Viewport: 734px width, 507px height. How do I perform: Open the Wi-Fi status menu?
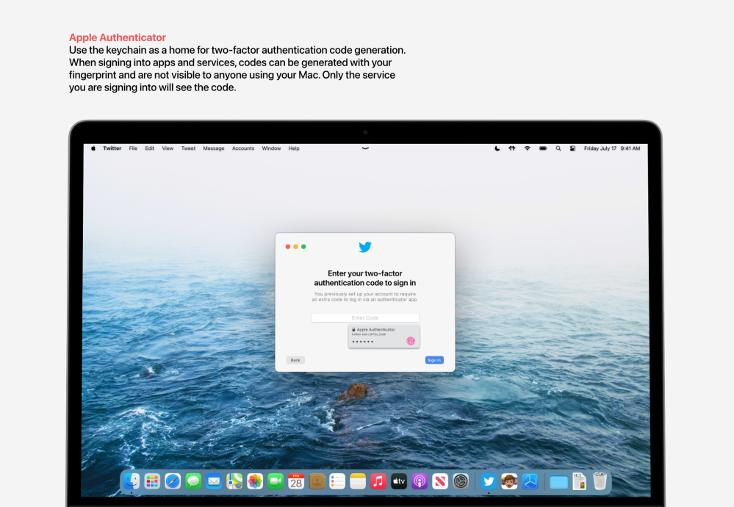(x=527, y=148)
